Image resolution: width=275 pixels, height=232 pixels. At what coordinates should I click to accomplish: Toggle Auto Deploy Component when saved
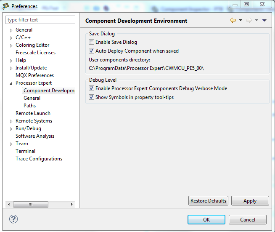91,51
